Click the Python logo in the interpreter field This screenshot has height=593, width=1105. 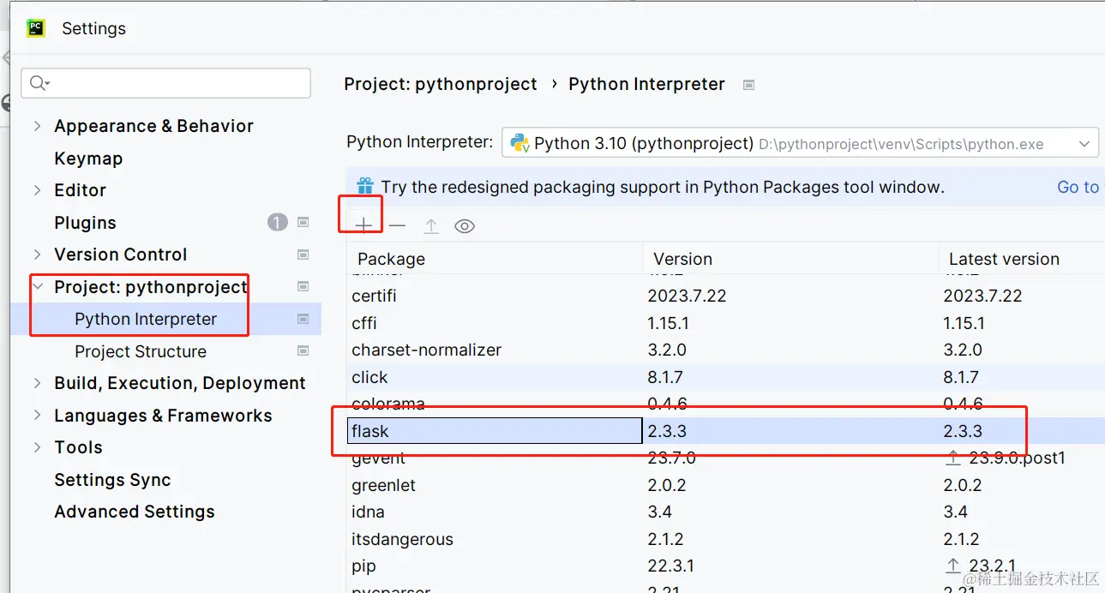[x=519, y=143]
